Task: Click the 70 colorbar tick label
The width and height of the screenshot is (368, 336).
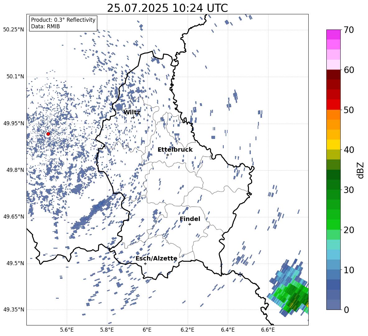Action: coord(349,30)
